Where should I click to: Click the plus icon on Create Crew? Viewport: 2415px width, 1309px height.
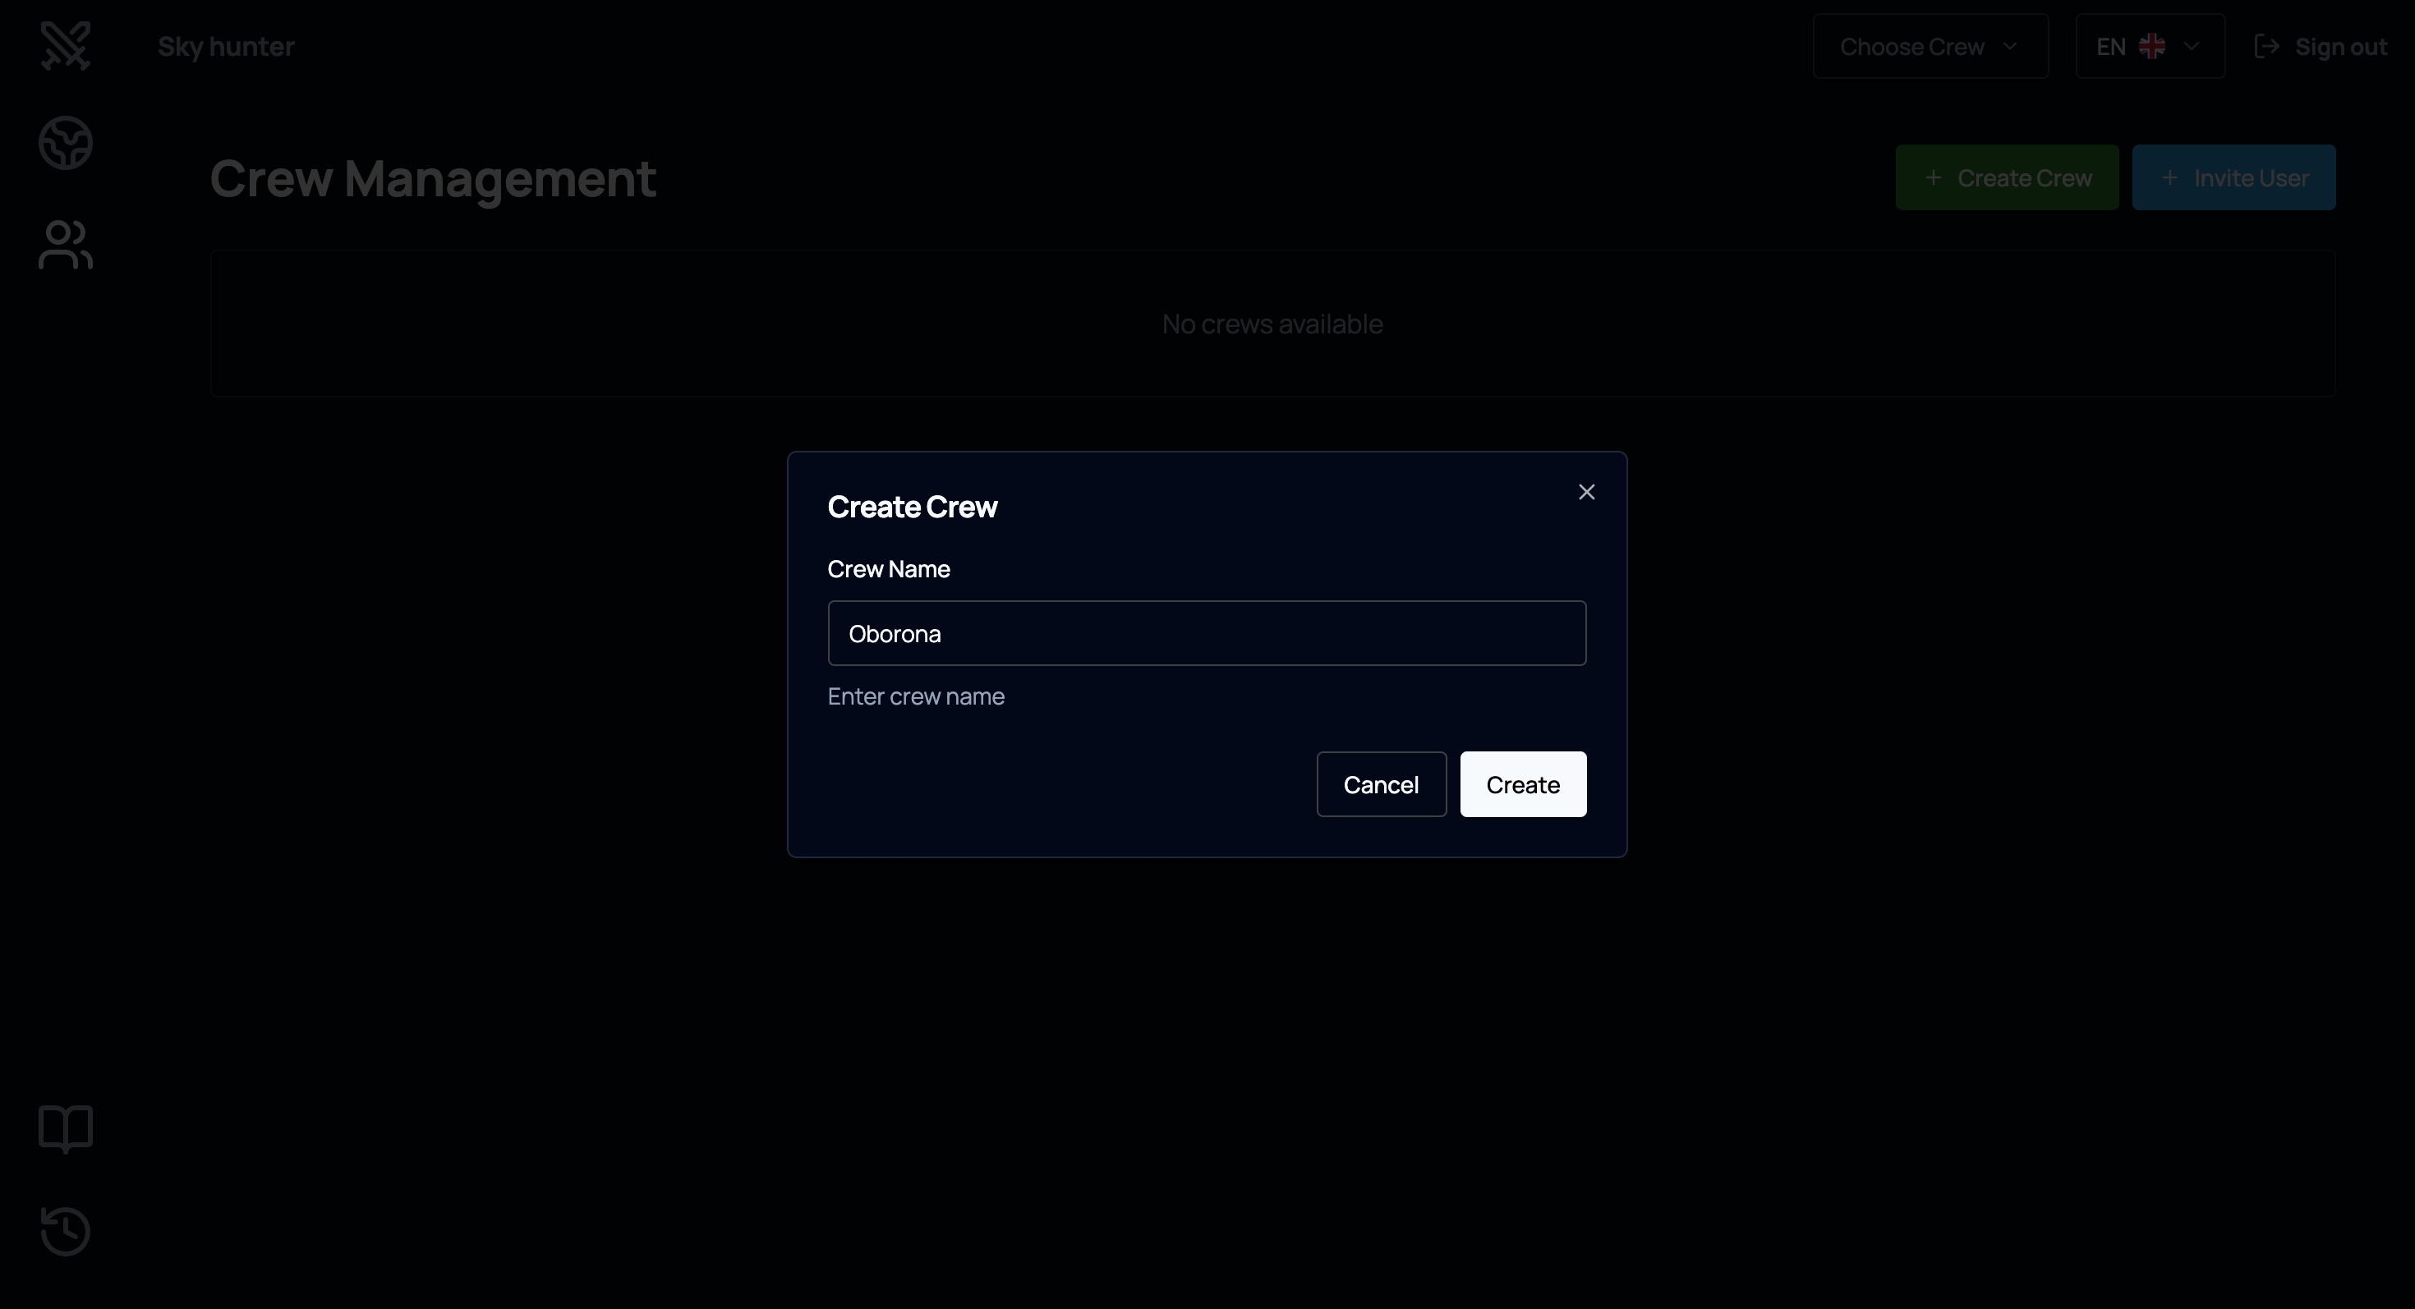[x=1933, y=178]
